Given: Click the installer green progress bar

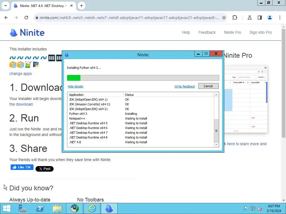Looking at the screenshot, I should pyautogui.click(x=143, y=78).
